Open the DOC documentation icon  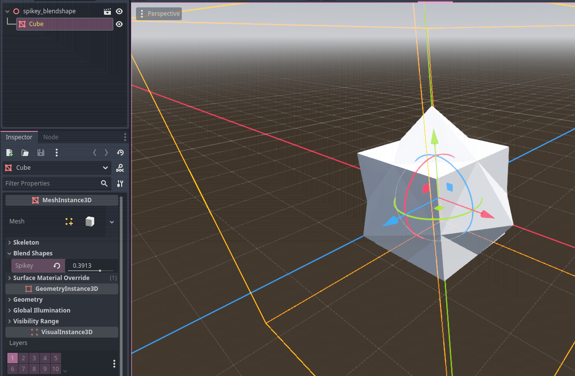click(x=120, y=168)
